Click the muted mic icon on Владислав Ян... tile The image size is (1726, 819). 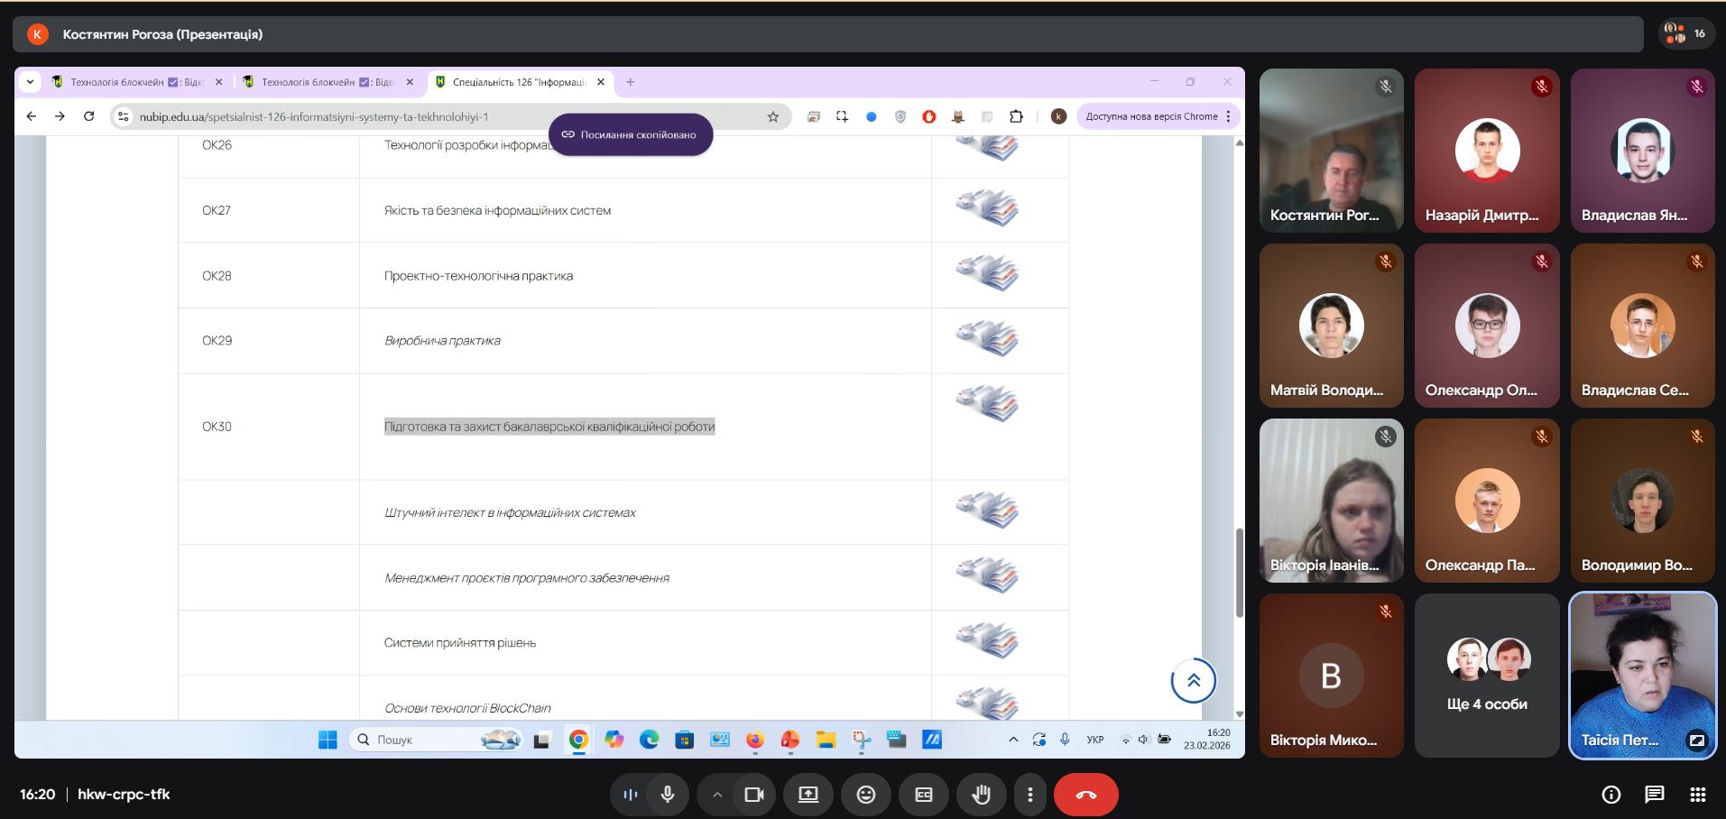click(x=1696, y=87)
